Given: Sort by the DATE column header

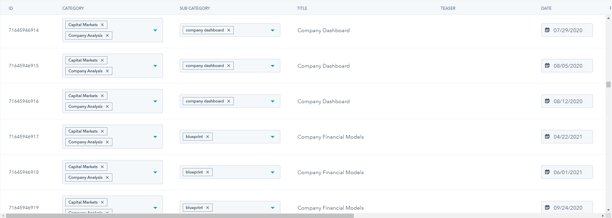Looking at the screenshot, I should pos(546,8).
